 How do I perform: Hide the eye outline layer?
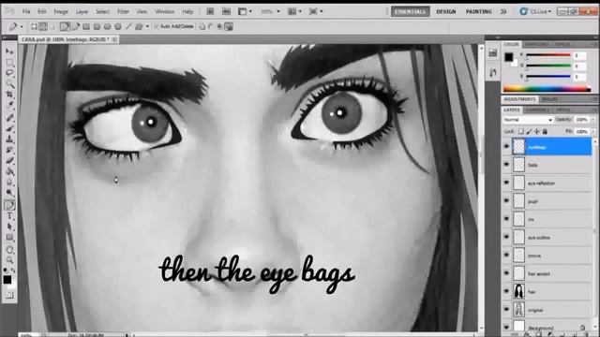[506, 237]
